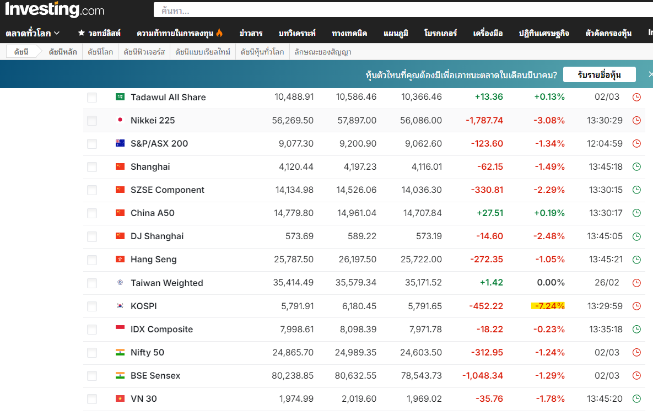
Task: Open the บทวิเคราะห์ menu
Action: [x=297, y=33]
